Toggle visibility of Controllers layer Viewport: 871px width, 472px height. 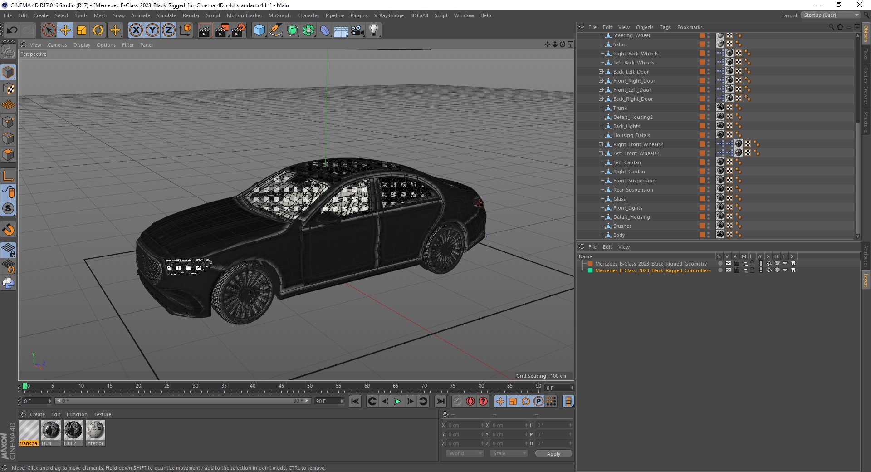(728, 270)
